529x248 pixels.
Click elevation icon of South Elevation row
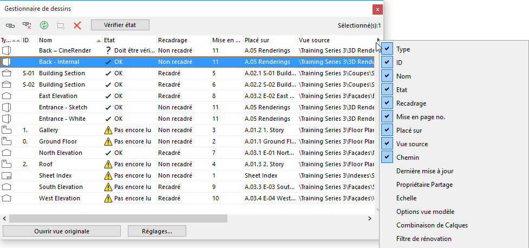click(6, 187)
